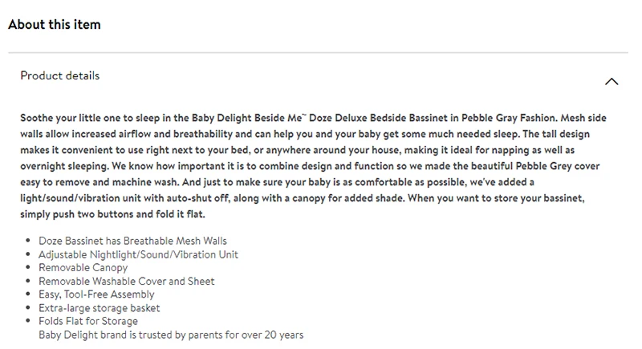Image resolution: width=642 pixels, height=349 pixels.
Task: Click "Removable Washable Cover and Sheet" item
Action: pyautogui.click(x=127, y=282)
